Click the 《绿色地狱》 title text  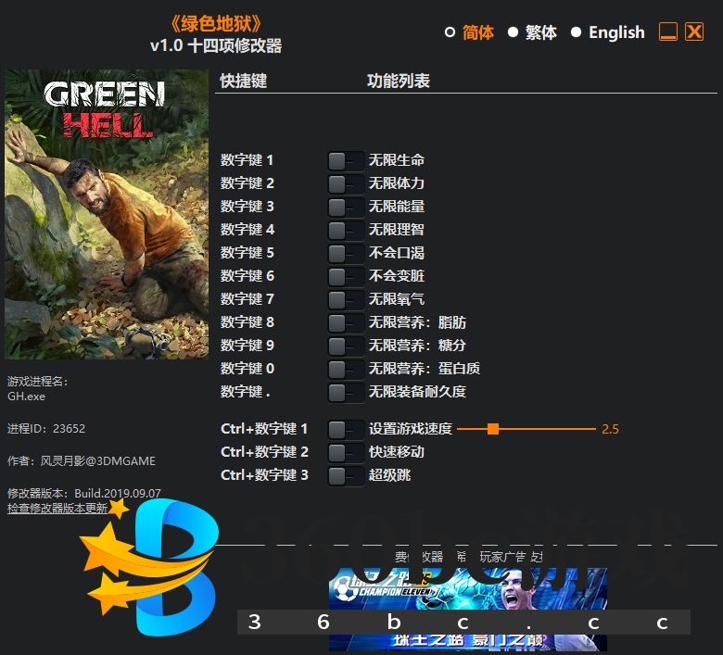(x=216, y=23)
